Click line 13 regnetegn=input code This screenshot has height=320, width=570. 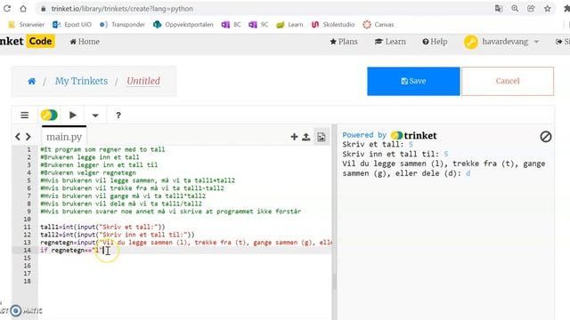point(185,243)
